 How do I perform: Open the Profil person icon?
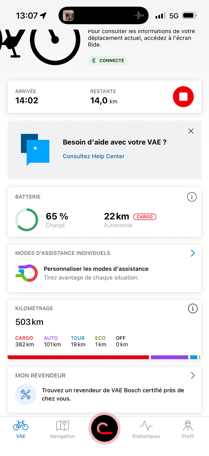click(x=188, y=426)
